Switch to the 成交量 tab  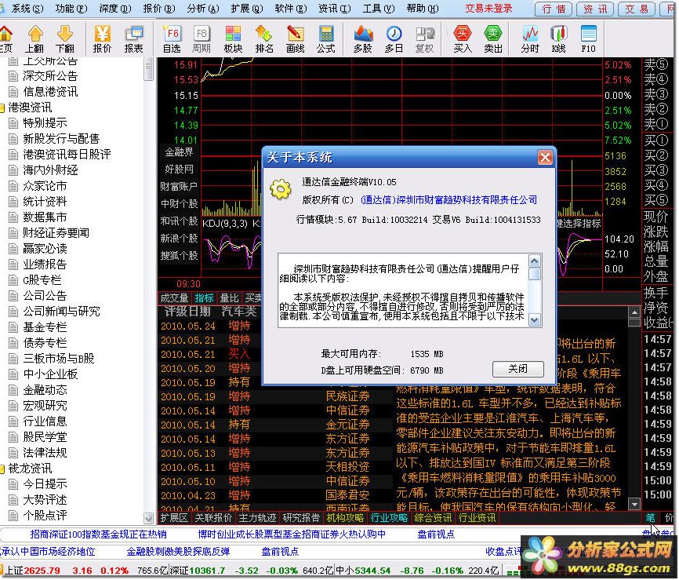[175, 298]
